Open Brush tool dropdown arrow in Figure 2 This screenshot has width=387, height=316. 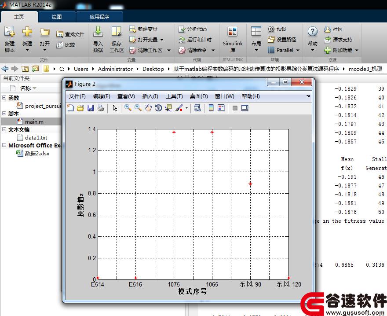point(186,108)
